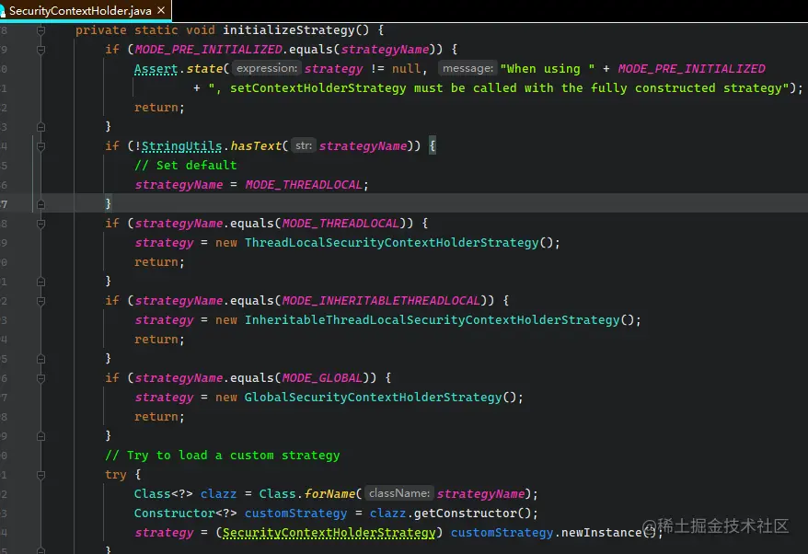Collapse the MODE_PRE_INITIALIZED if block fold
The width and height of the screenshot is (808, 554).
click(40, 50)
